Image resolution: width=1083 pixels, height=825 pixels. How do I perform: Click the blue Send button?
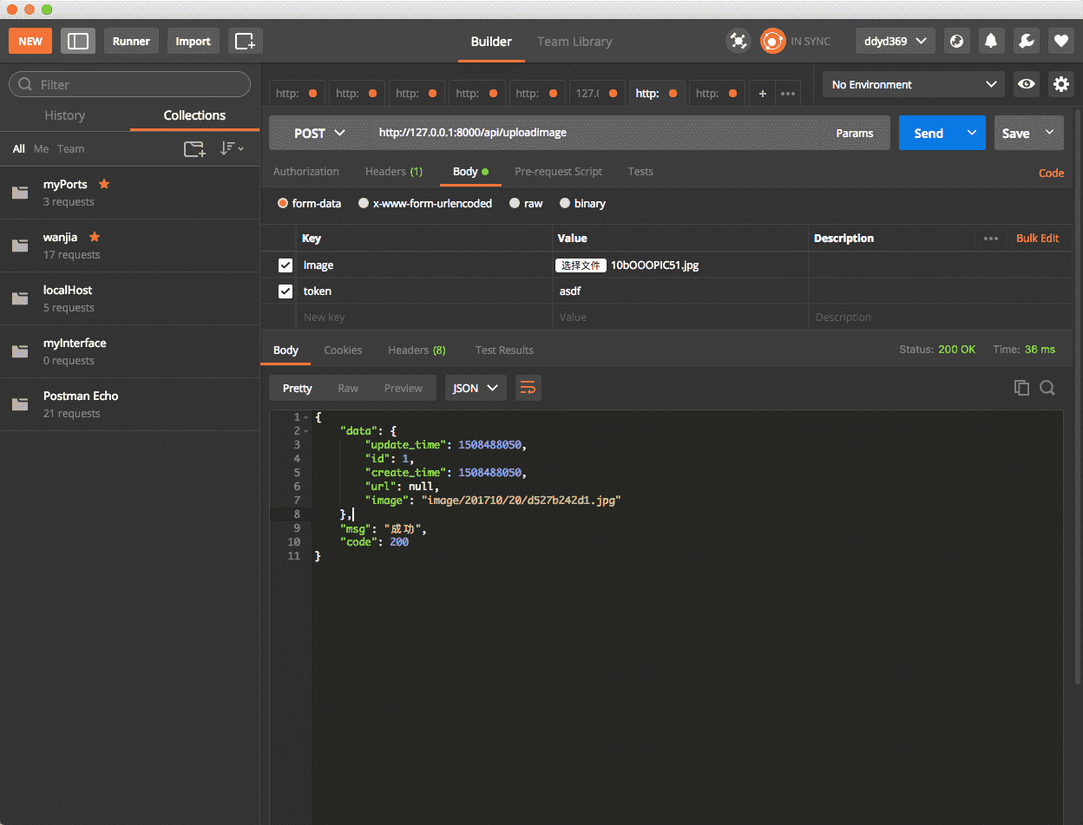928,133
